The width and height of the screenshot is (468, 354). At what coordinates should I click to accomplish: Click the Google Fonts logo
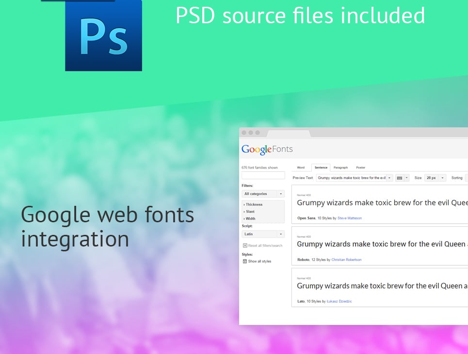click(x=267, y=149)
